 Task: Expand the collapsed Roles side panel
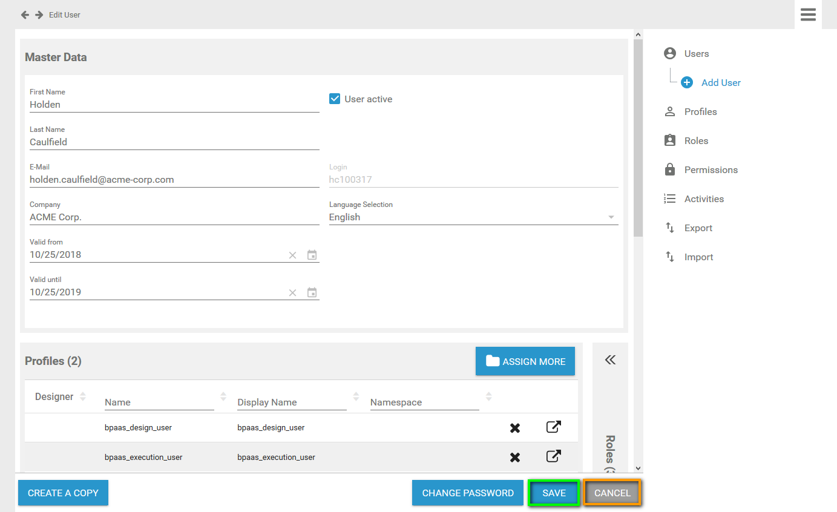610,360
